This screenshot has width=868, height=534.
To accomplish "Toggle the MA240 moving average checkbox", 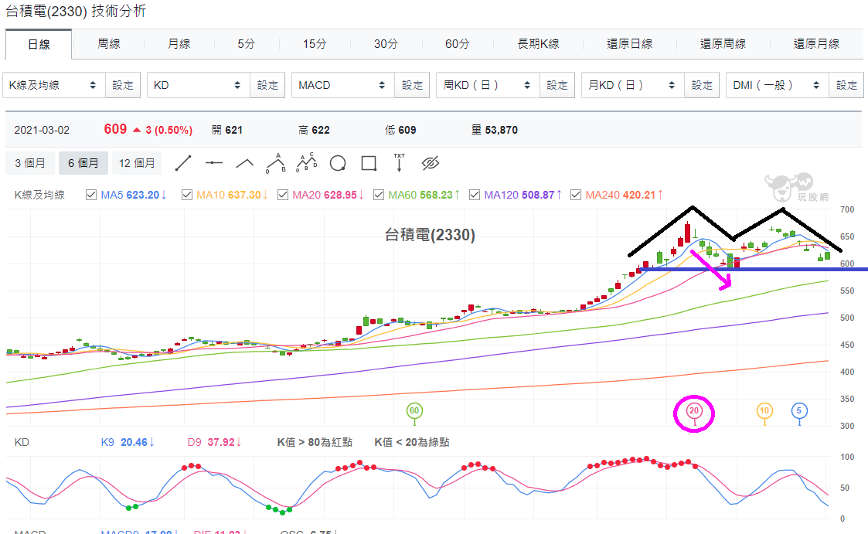I will tap(576, 195).
